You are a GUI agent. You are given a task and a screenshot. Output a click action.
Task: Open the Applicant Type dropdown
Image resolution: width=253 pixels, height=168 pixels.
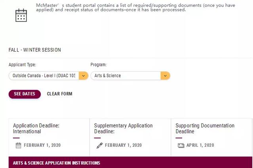point(44,76)
